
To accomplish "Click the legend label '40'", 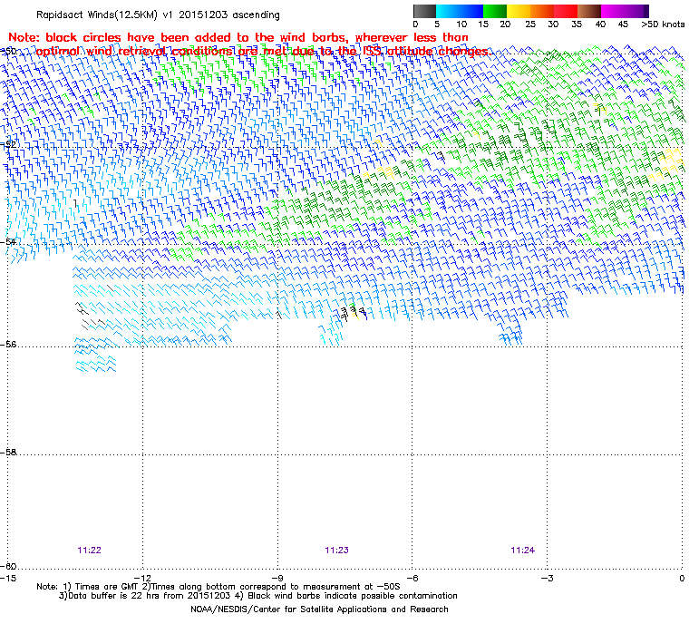I will [601, 24].
